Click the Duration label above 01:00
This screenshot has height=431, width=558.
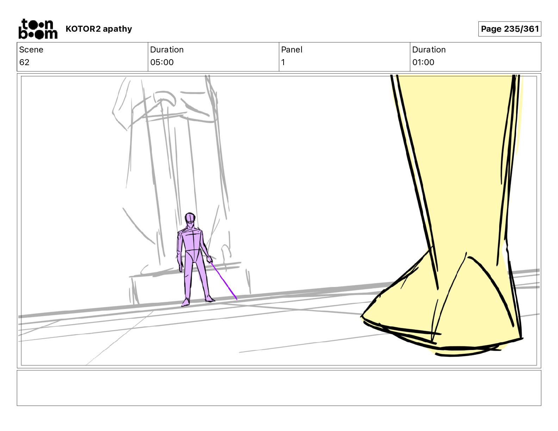(429, 50)
